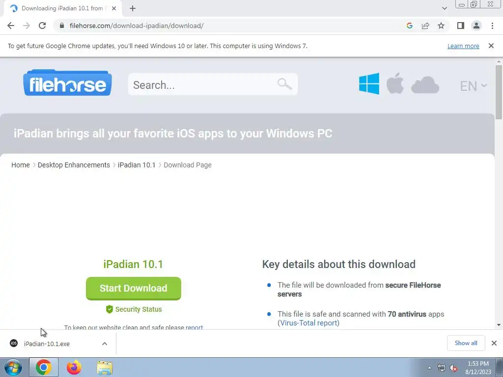The image size is (503, 377).
Task: Focus the FileHorse search field
Action: point(213,84)
